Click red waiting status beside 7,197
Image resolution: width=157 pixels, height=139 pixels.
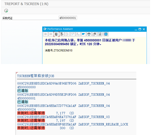click(31, 121)
